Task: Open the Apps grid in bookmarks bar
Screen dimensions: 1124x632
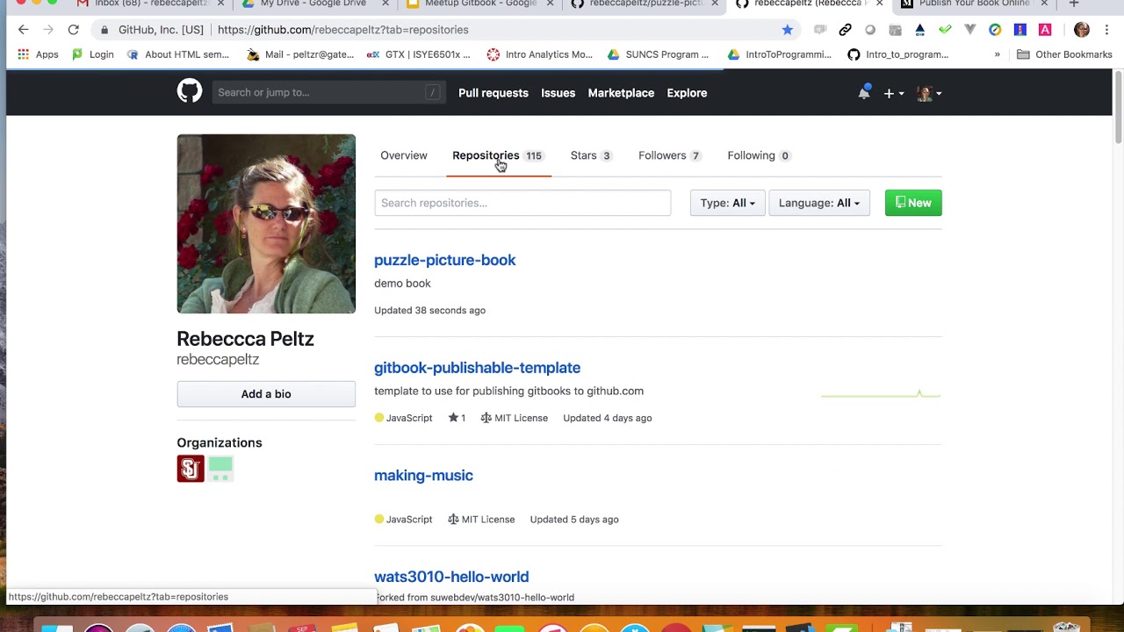Action: pyautogui.click(x=38, y=54)
